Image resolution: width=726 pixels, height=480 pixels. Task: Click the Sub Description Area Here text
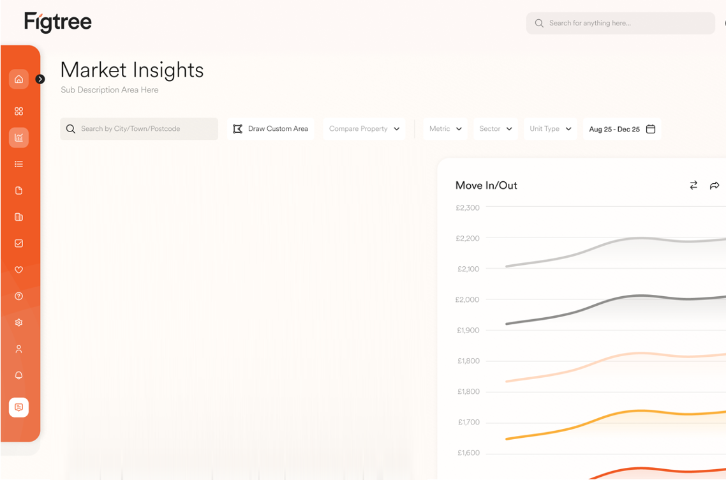tap(110, 90)
